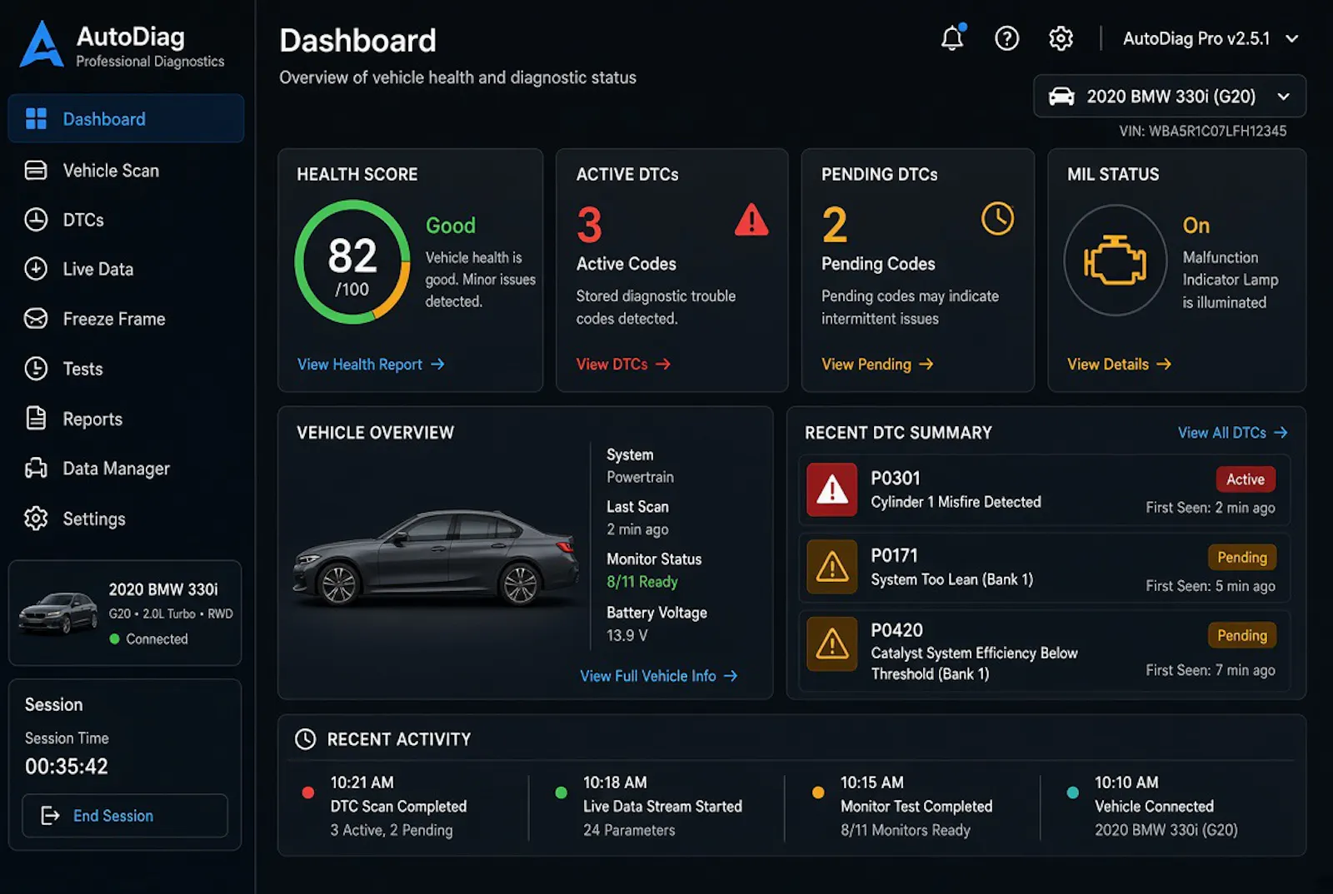Click View Health Report link
Image resolution: width=1333 pixels, height=894 pixels.
371,365
